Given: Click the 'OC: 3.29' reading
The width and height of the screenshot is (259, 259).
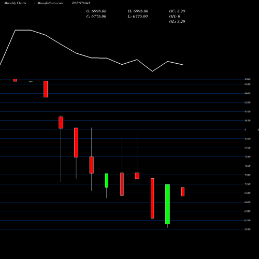Looking at the screenshot, I should [177, 11].
